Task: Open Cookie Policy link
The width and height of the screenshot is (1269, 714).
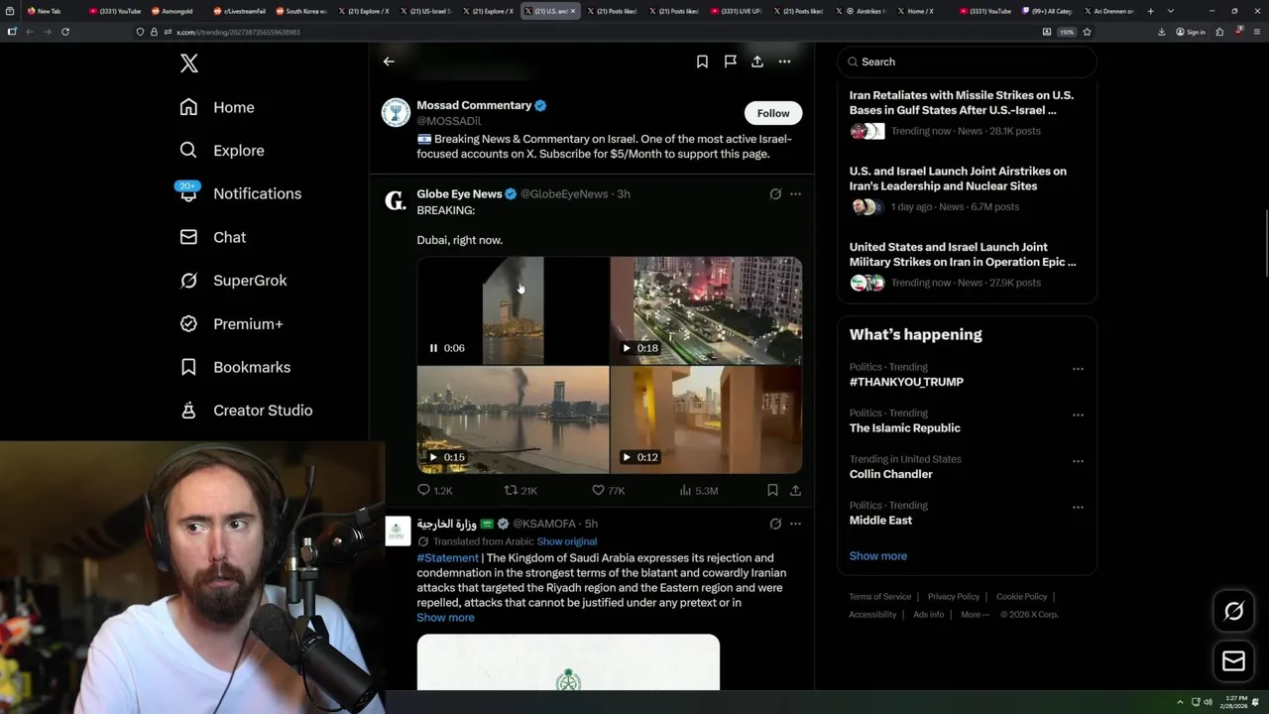Action: coord(1021,597)
